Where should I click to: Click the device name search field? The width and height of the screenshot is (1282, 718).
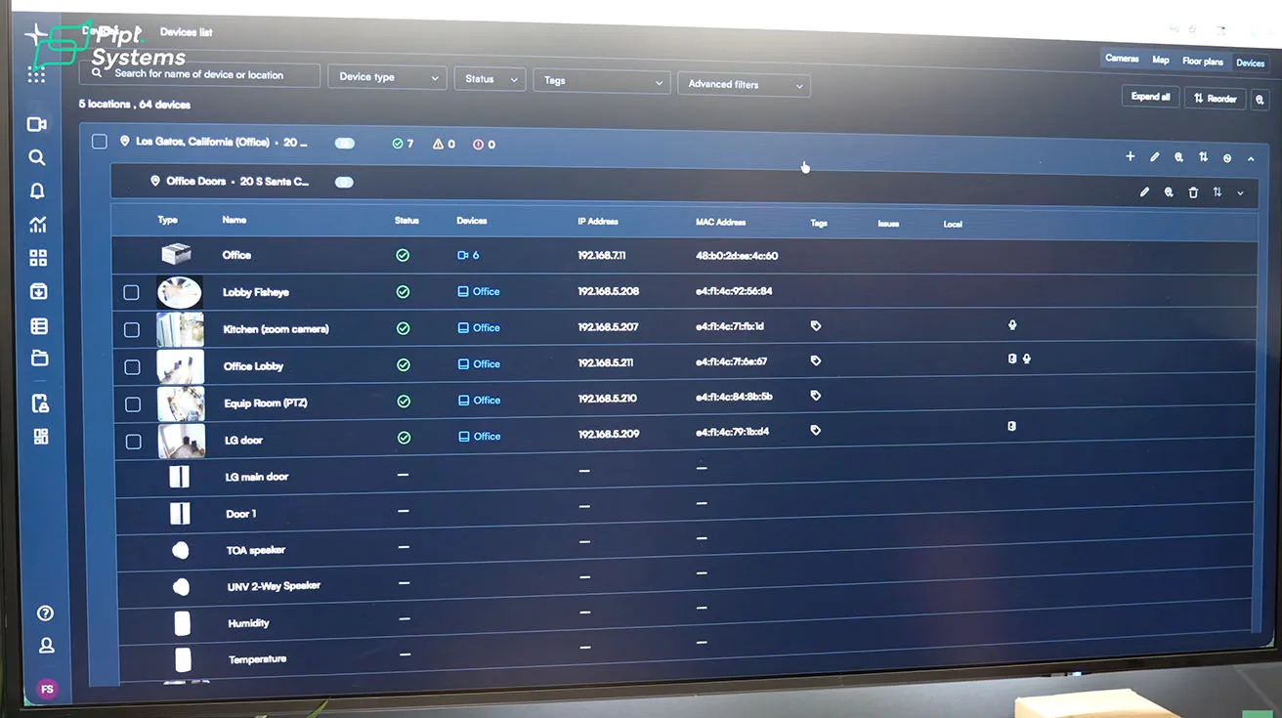coord(200,74)
